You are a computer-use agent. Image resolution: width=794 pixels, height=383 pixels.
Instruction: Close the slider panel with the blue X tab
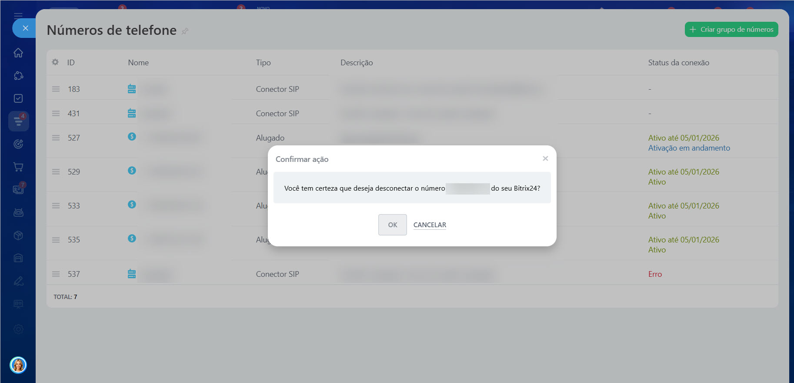(x=25, y=28)
